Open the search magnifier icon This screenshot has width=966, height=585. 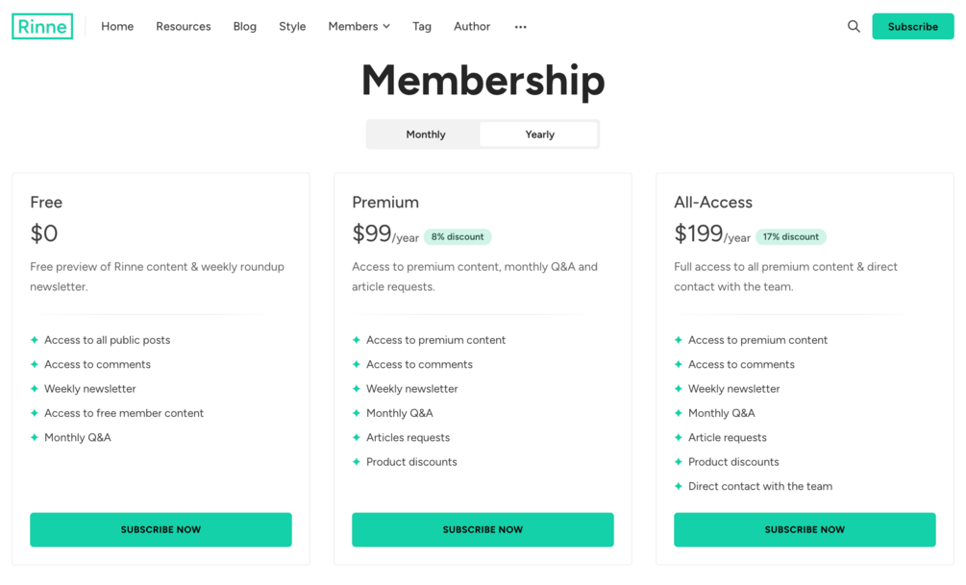click(x=854, y=27)
